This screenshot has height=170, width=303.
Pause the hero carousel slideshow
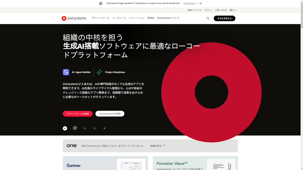tap(65, 128)
